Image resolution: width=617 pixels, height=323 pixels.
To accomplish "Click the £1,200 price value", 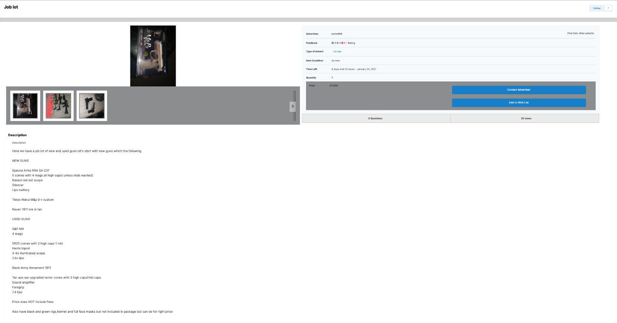I will click(334, 86).
